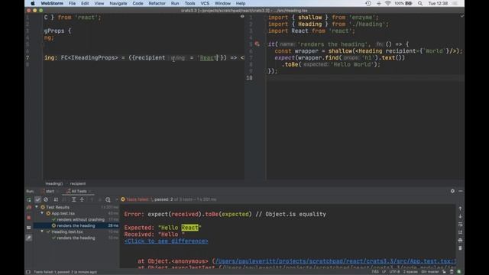Open the Navigate menu
Screen dimensions: 489x275
[118, 3]
